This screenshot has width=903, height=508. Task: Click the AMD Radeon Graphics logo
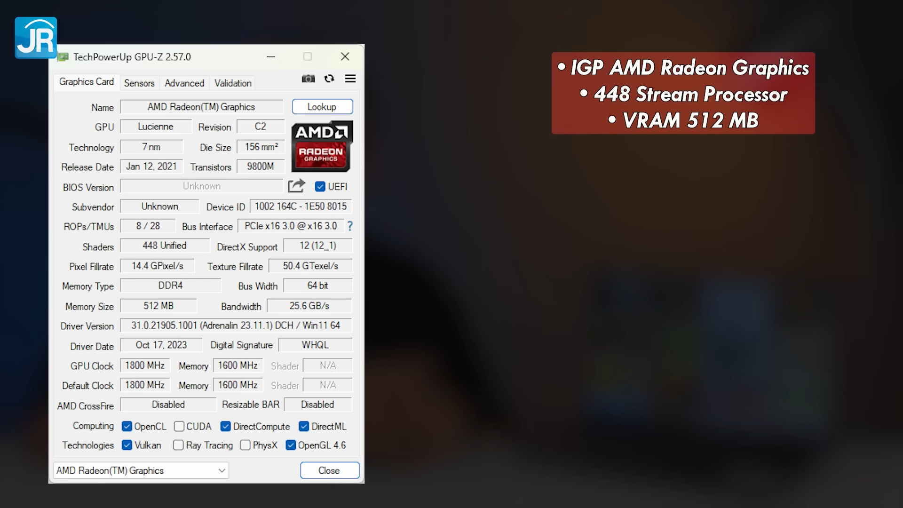click(322, 146)
